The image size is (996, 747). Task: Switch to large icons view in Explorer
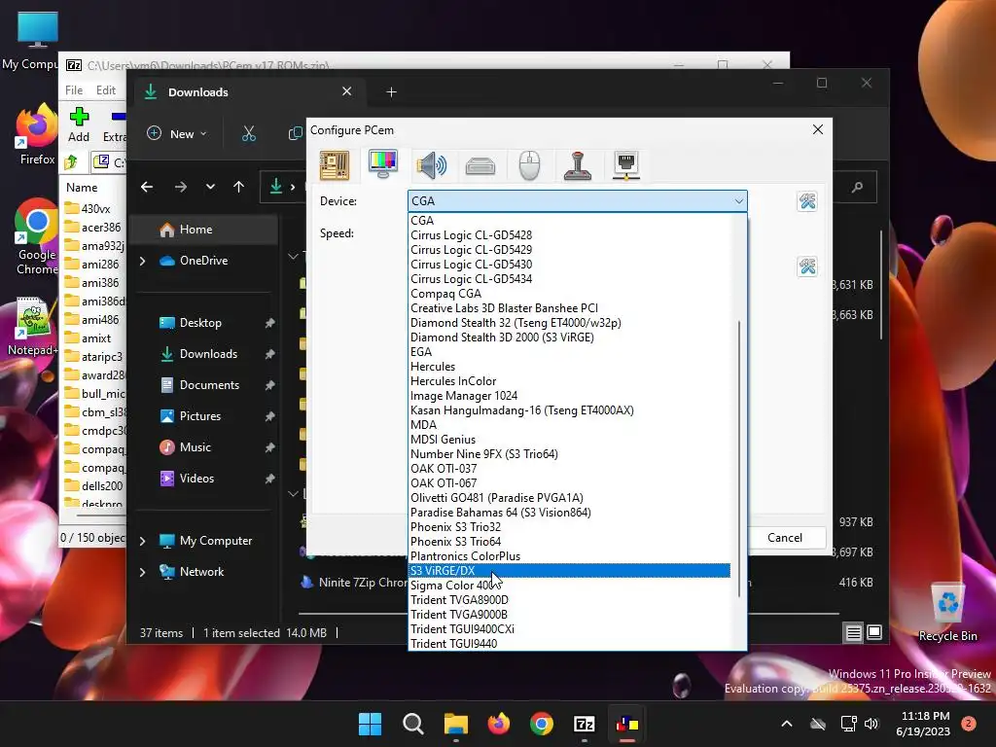874,632
